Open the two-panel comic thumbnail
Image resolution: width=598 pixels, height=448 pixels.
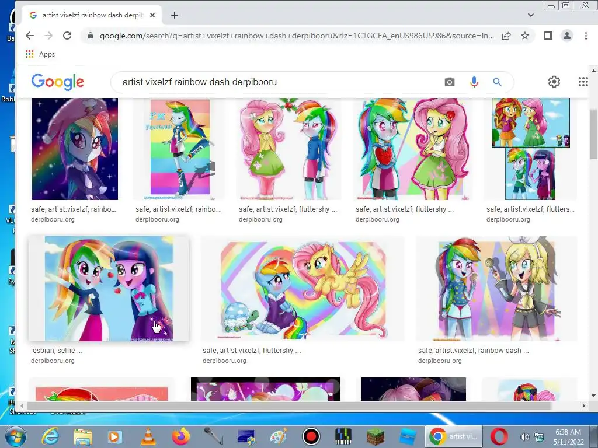point(530,149)
